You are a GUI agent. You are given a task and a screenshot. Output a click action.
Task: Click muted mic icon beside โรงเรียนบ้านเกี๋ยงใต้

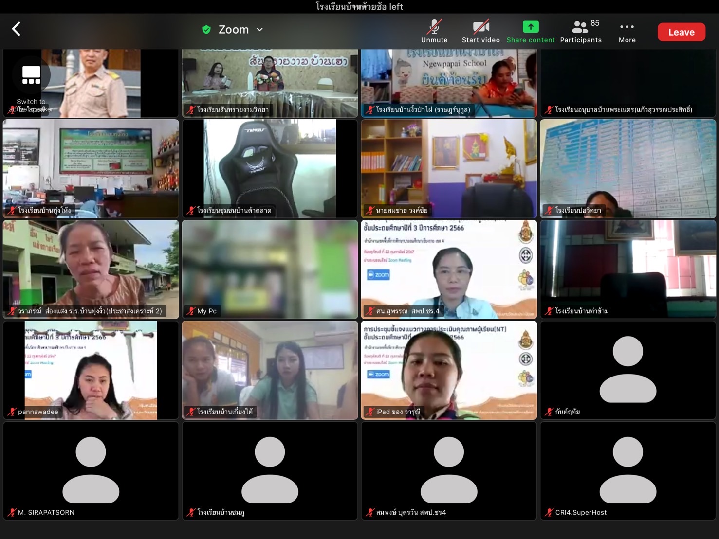point(191,412)
